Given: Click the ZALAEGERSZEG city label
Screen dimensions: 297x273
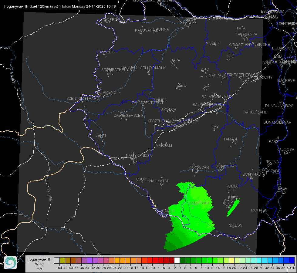Looking at the screenshot, I should click(128, 115).
